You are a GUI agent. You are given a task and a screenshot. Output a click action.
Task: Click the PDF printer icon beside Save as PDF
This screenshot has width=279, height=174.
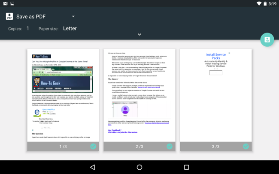(x=9, y=16)
